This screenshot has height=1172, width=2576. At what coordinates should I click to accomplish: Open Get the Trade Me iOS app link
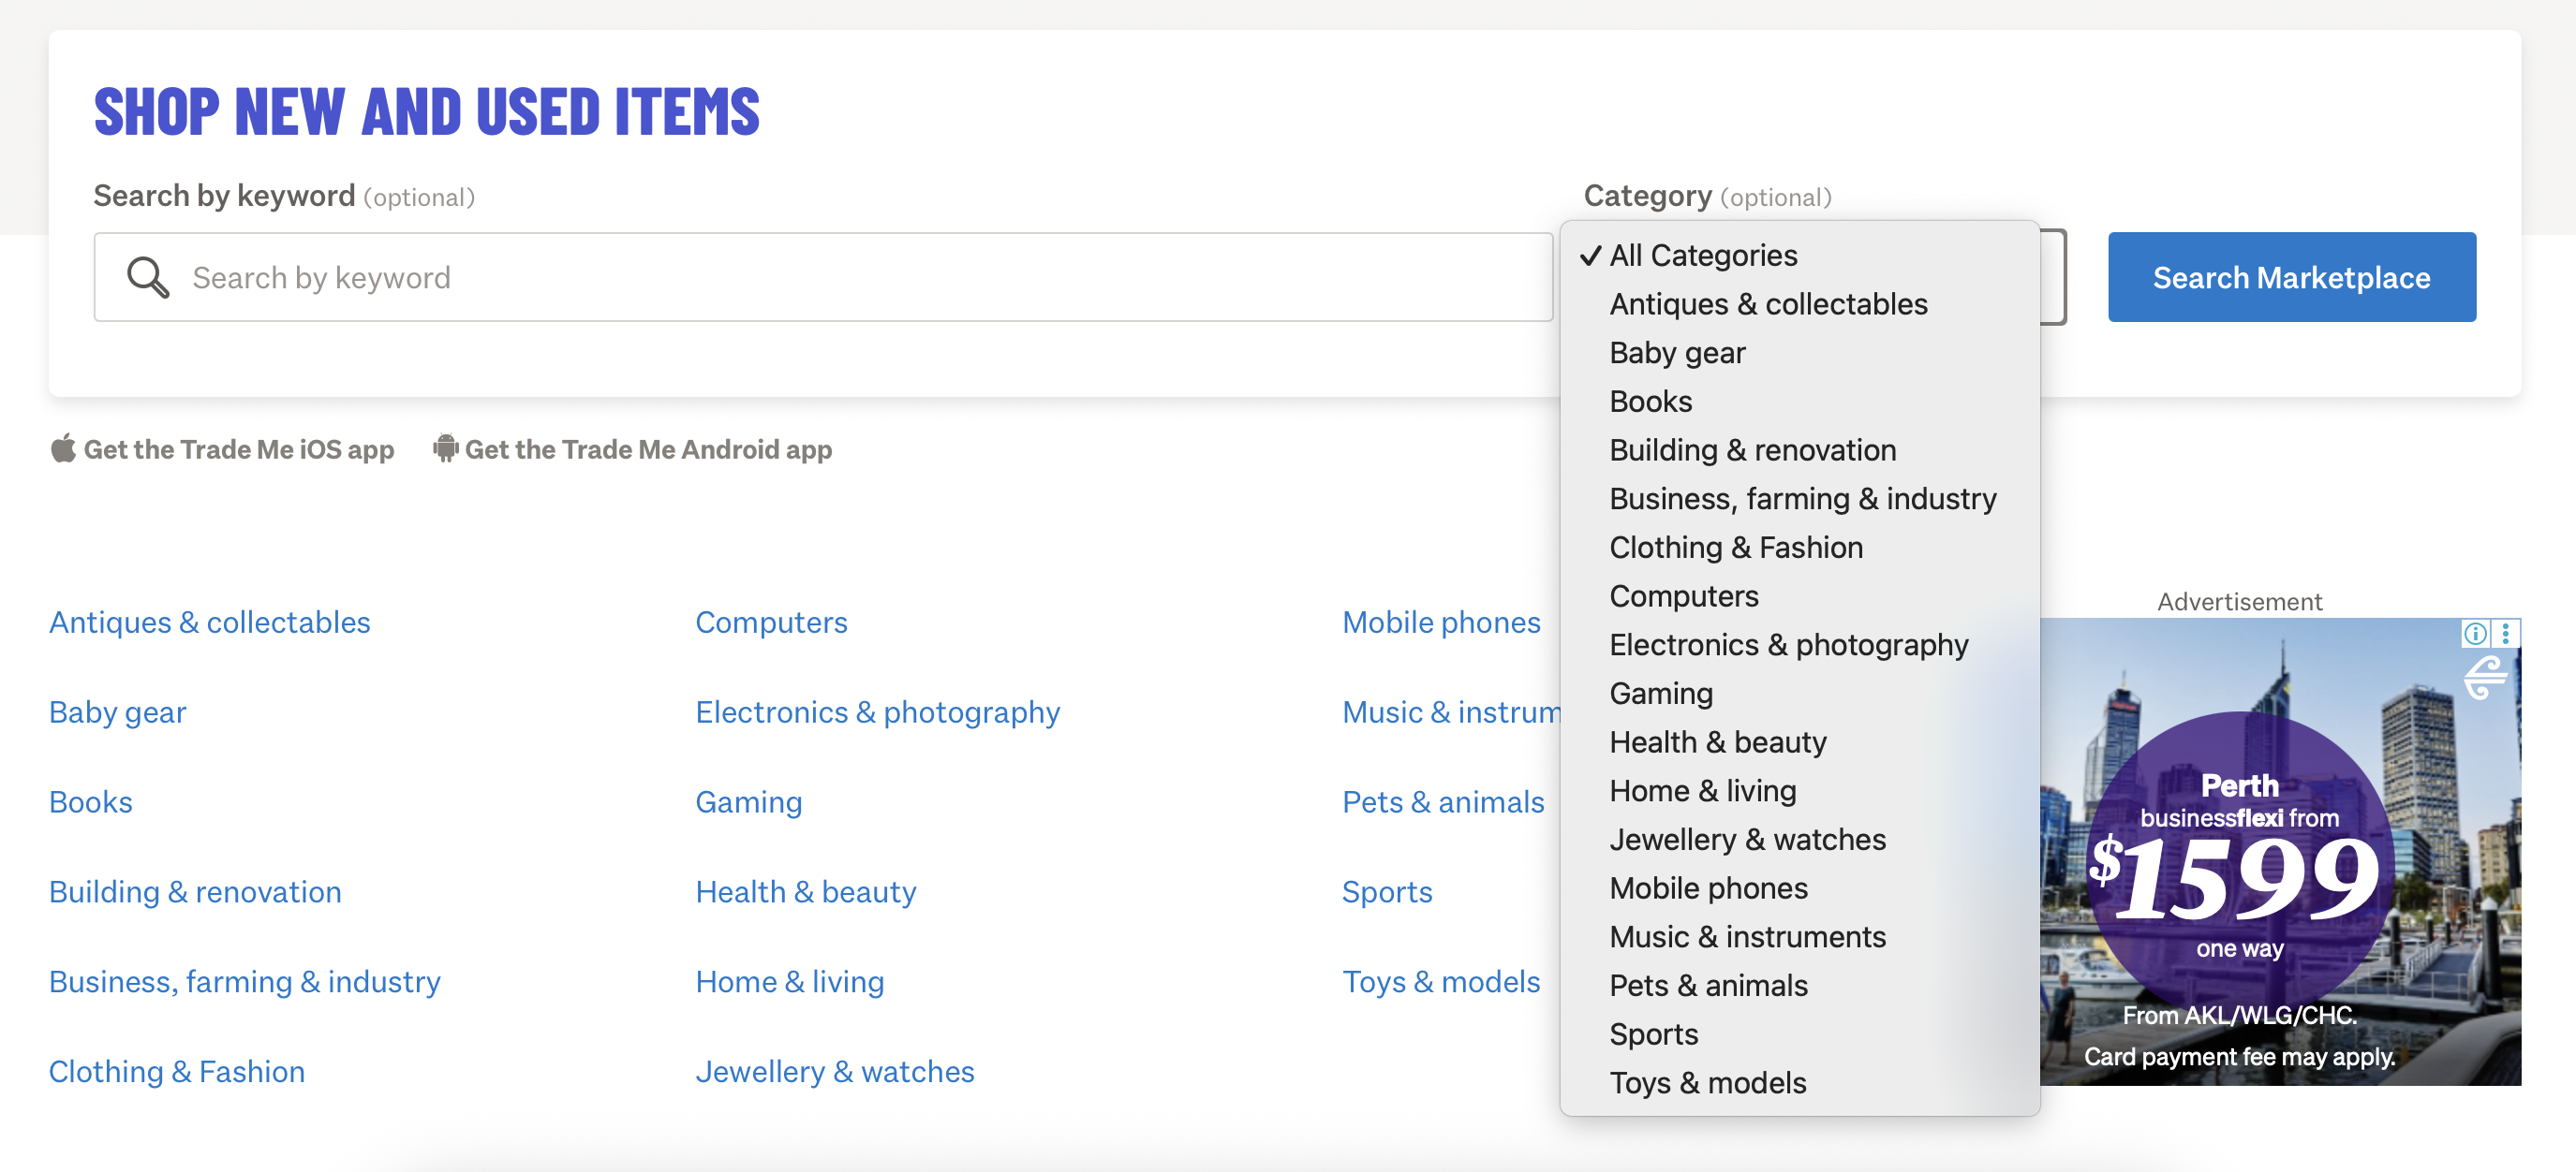coord(238,448)
